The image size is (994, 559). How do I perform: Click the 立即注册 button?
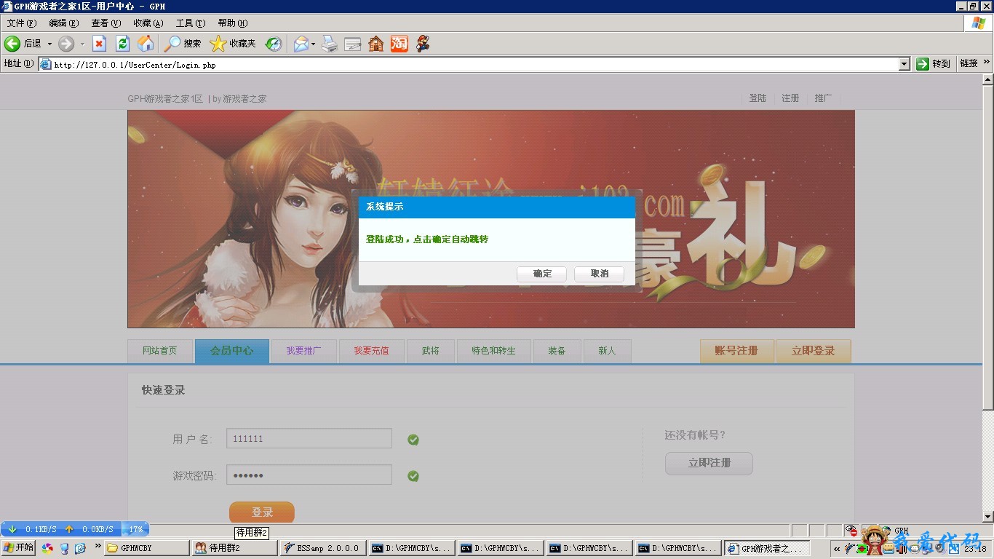[x=709, y=463]
